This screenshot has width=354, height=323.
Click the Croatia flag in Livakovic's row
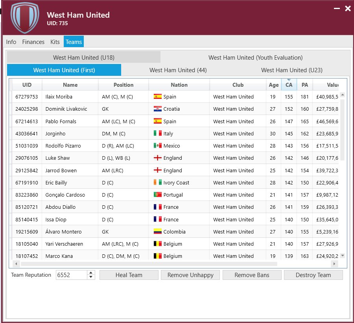click(158, 109)
